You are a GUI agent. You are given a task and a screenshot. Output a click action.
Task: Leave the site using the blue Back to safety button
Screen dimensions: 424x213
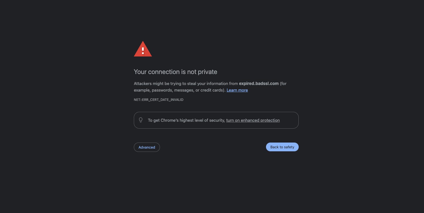(x=282, y=147)
